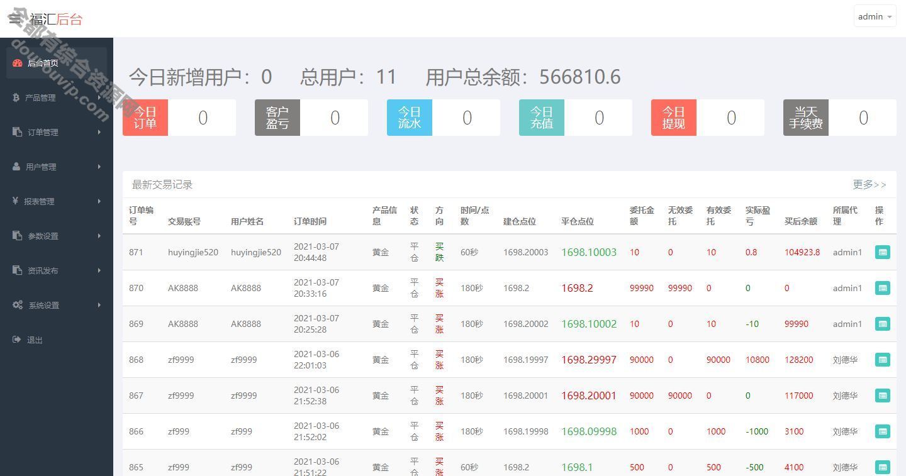906x476 pixels.
Task: Click closing price 1698.09998 in order 866
Action: pyautogui.click(x=589, y=431)
